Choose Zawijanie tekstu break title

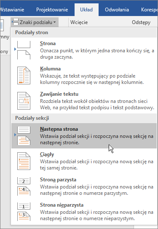tap(59, 94)
